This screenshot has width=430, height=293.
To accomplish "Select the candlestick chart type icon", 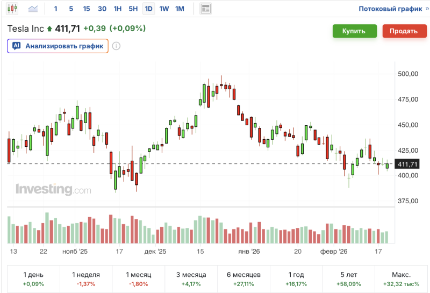I will pos(11,9).
